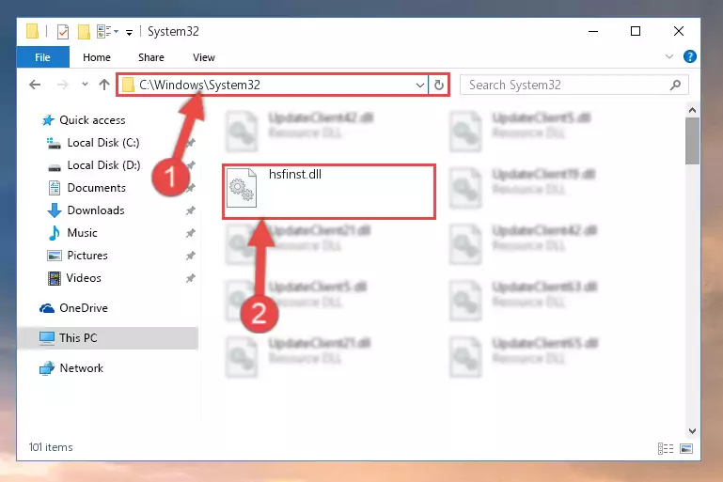Go up one folder level
The height and width of the screenshot is (482, 723).
coord(104,85)
